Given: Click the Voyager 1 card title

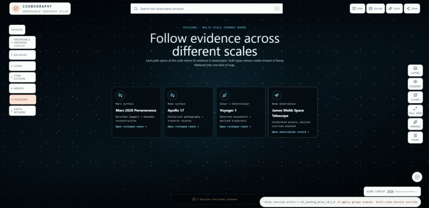Looking at the screenshot, I should 229,110.
